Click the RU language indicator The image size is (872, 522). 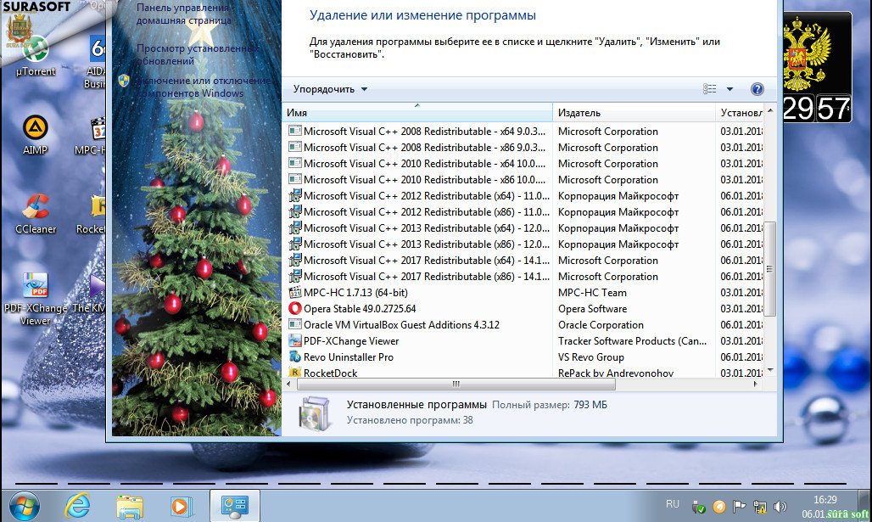(x=673, y=503)
